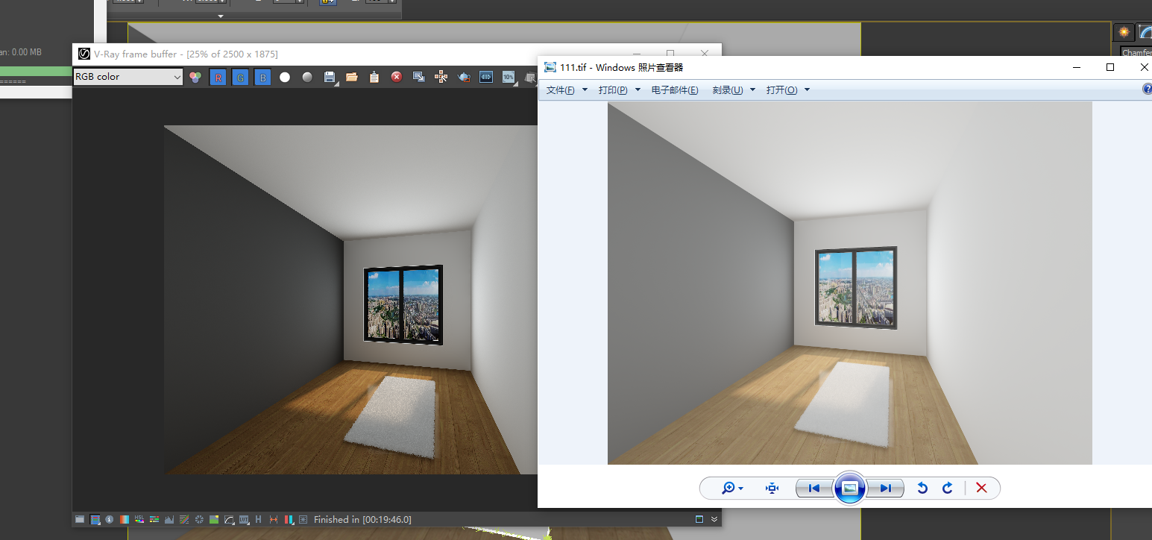Image resolution: width=1152 pixels, height=540 pixels.
Task: Click the switch to RGB channel icon
Action: (x=195, y=77)
